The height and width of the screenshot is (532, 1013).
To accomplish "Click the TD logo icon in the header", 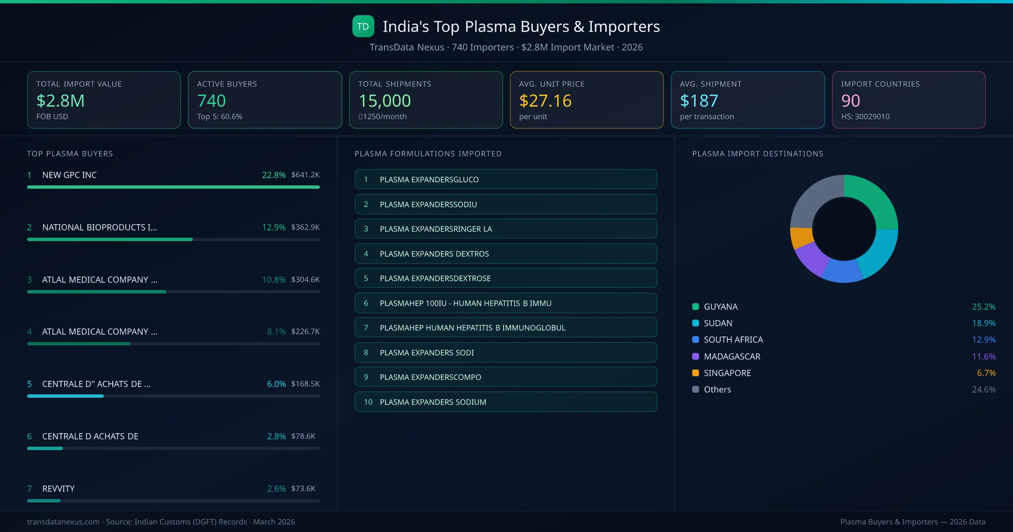I will coord(363,26).
